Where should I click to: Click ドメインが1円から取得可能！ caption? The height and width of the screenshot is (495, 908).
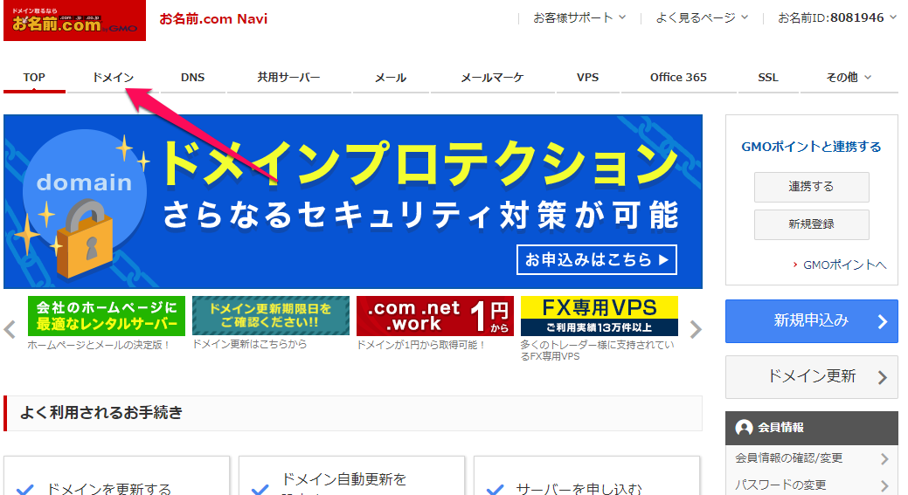[421, 345]
